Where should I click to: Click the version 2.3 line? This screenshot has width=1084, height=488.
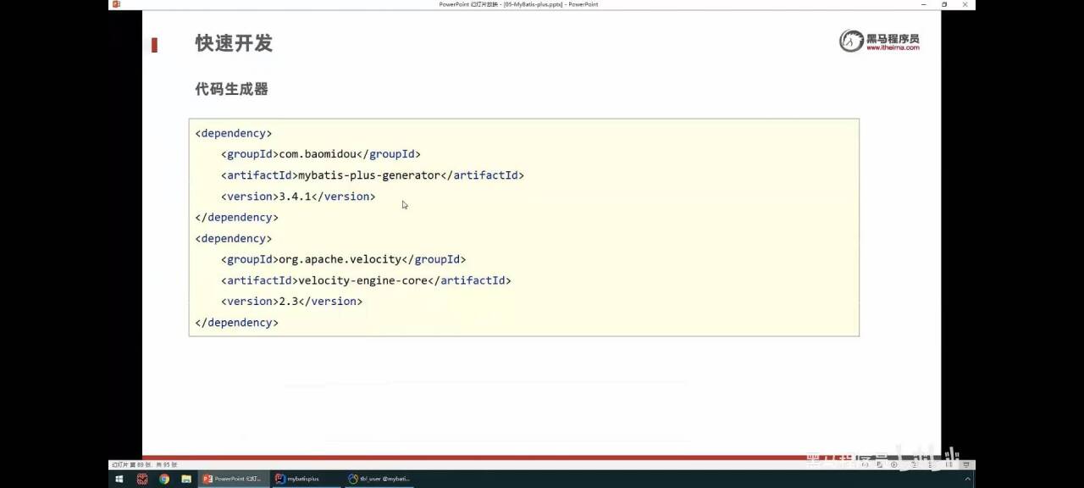(291, 302)
